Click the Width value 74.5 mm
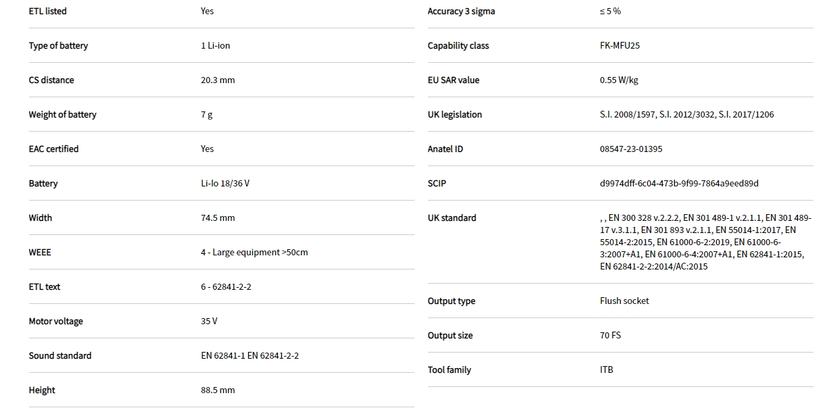The image size is (823, 410). pos(218,218)
